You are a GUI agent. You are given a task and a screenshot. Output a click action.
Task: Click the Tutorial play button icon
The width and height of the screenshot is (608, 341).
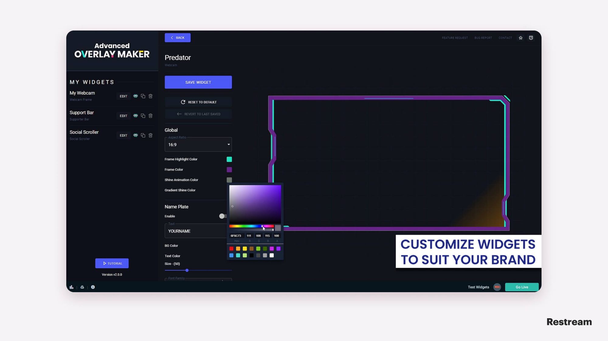(x=104, y=263)
